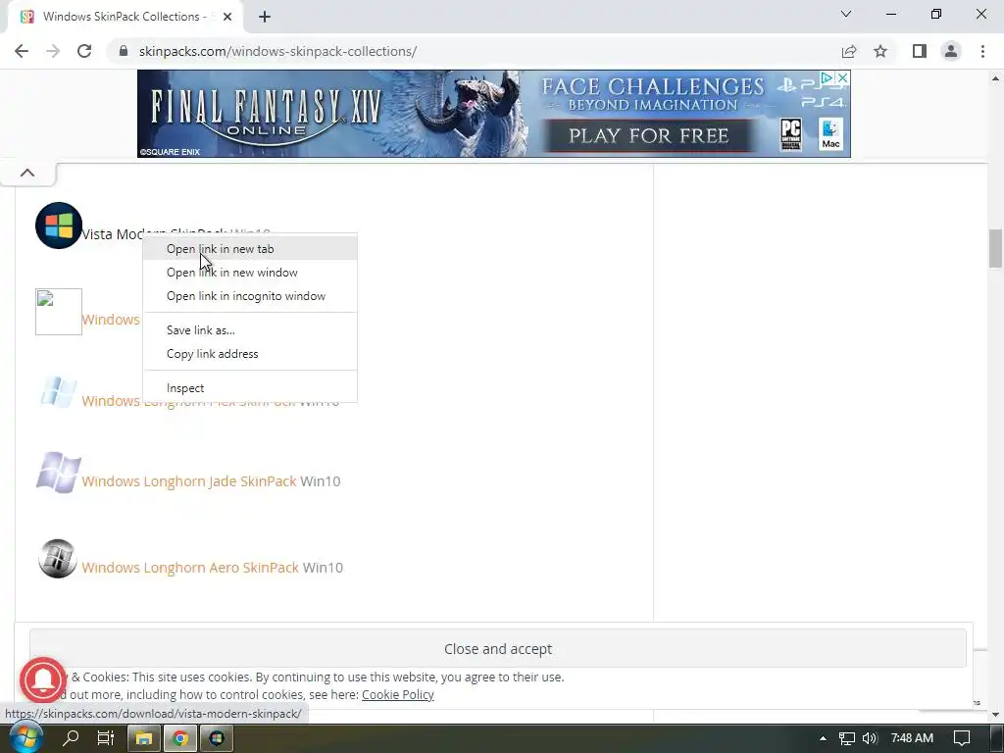
Task: Open Windows Longhorn Aero SkinPack link
Action: (190, 568)
